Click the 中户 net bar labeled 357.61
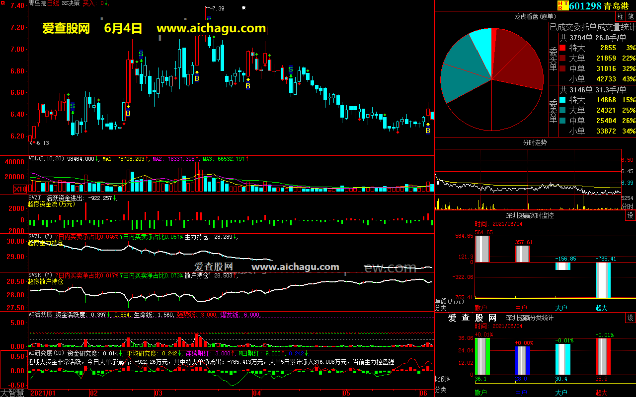Screen dimensions: 636x397 coord(522,254)
